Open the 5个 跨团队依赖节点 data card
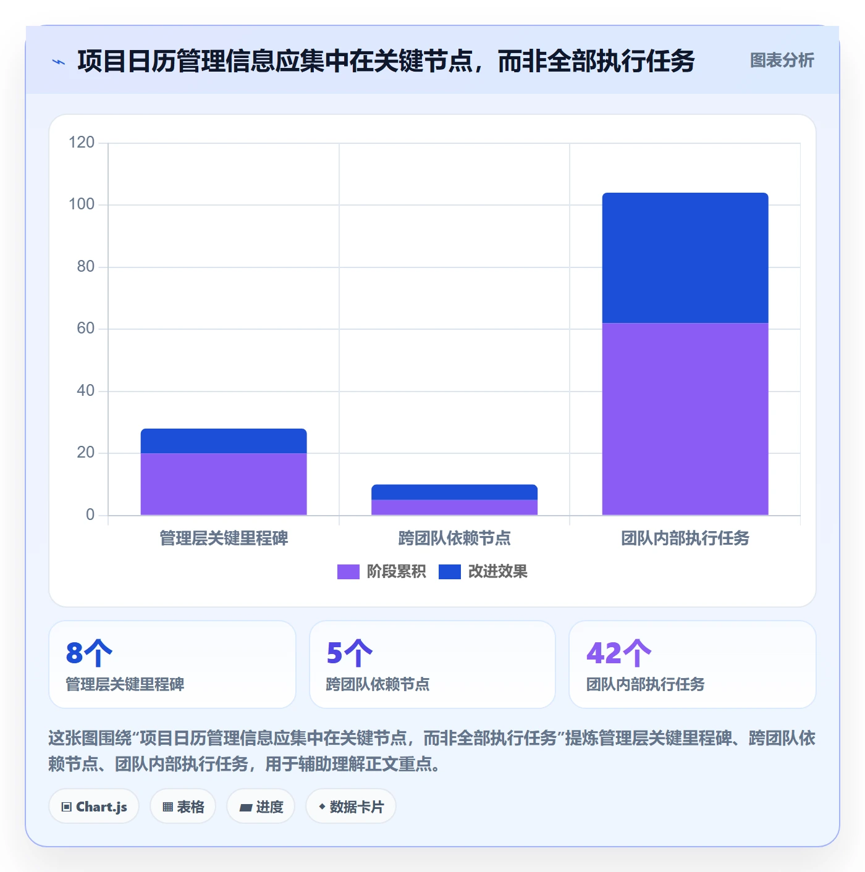865x872 pixels. [x=432, y=664]
